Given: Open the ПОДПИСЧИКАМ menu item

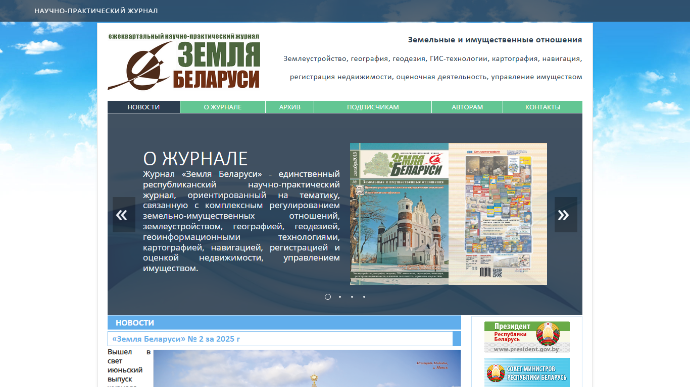Looking at the screenshot, I should pos(373,107).
